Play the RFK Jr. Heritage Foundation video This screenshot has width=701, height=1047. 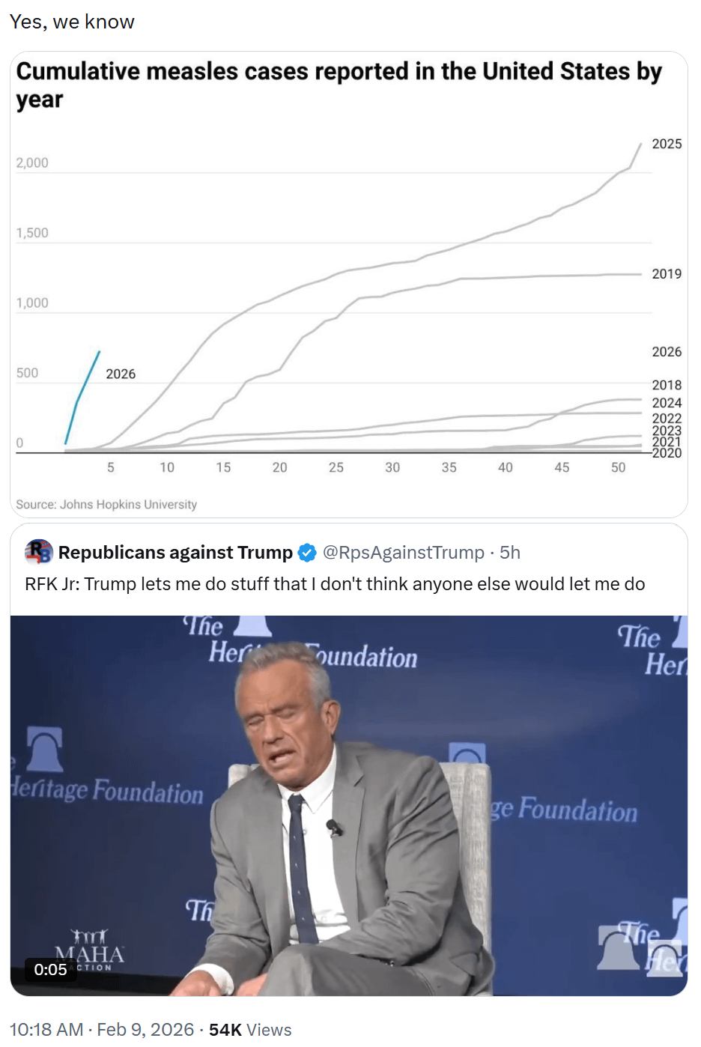pos(349,805)
